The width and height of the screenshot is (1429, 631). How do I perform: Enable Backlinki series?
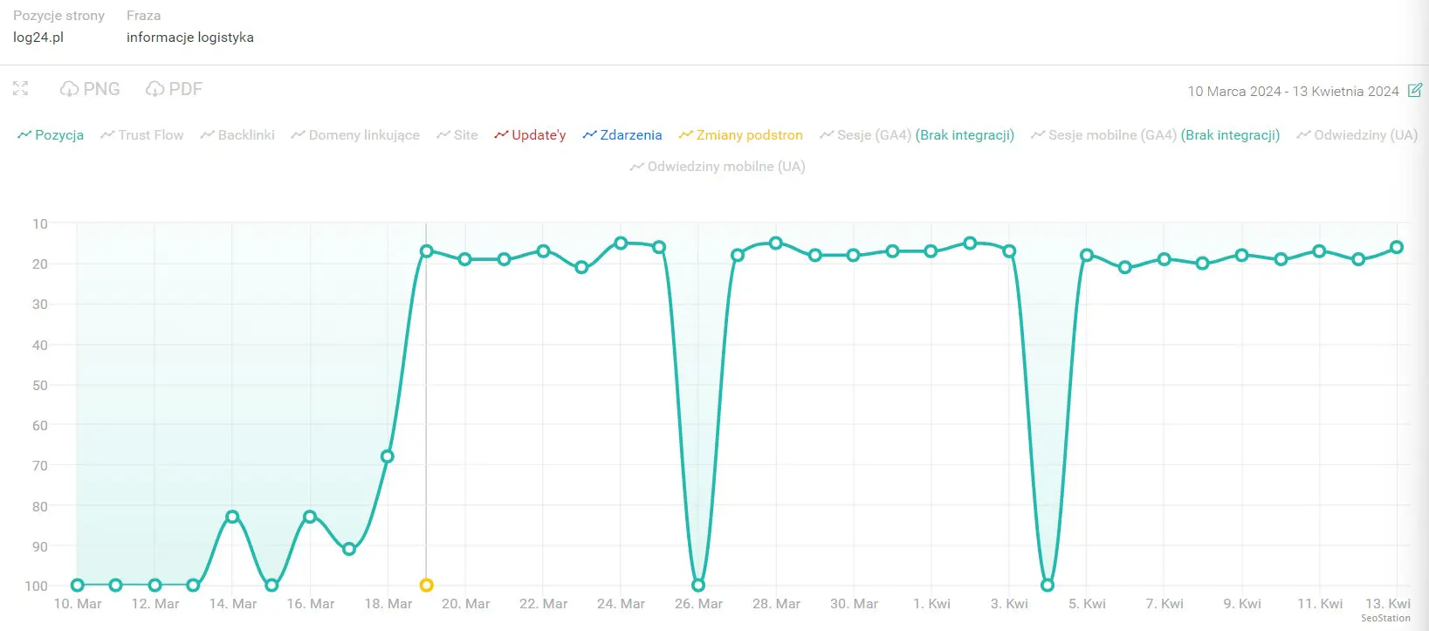pyautogui.click(x=237, y=135)
